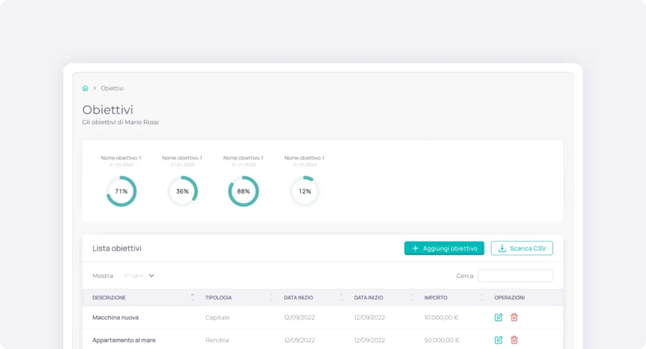The width and height of the screenshot is (646, 349).
Task: Sort table by Importo column
Action: (x=481, y=297)
